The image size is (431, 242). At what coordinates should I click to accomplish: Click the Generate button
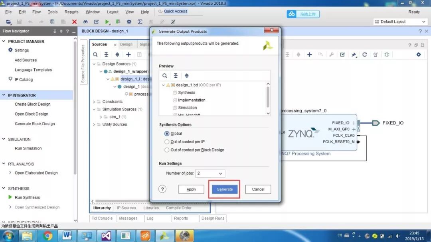pyautogui.click(x=225, y=189)
